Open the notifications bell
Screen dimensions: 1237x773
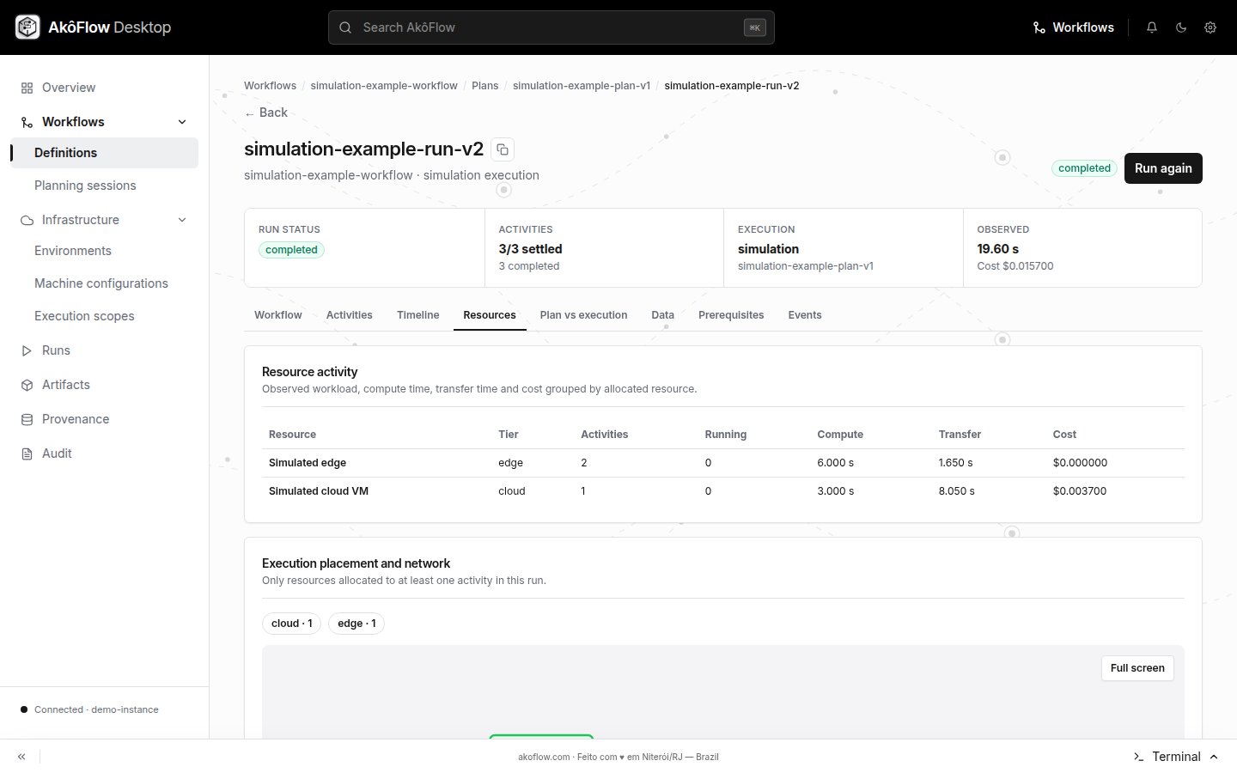(x=1152, y=27)
